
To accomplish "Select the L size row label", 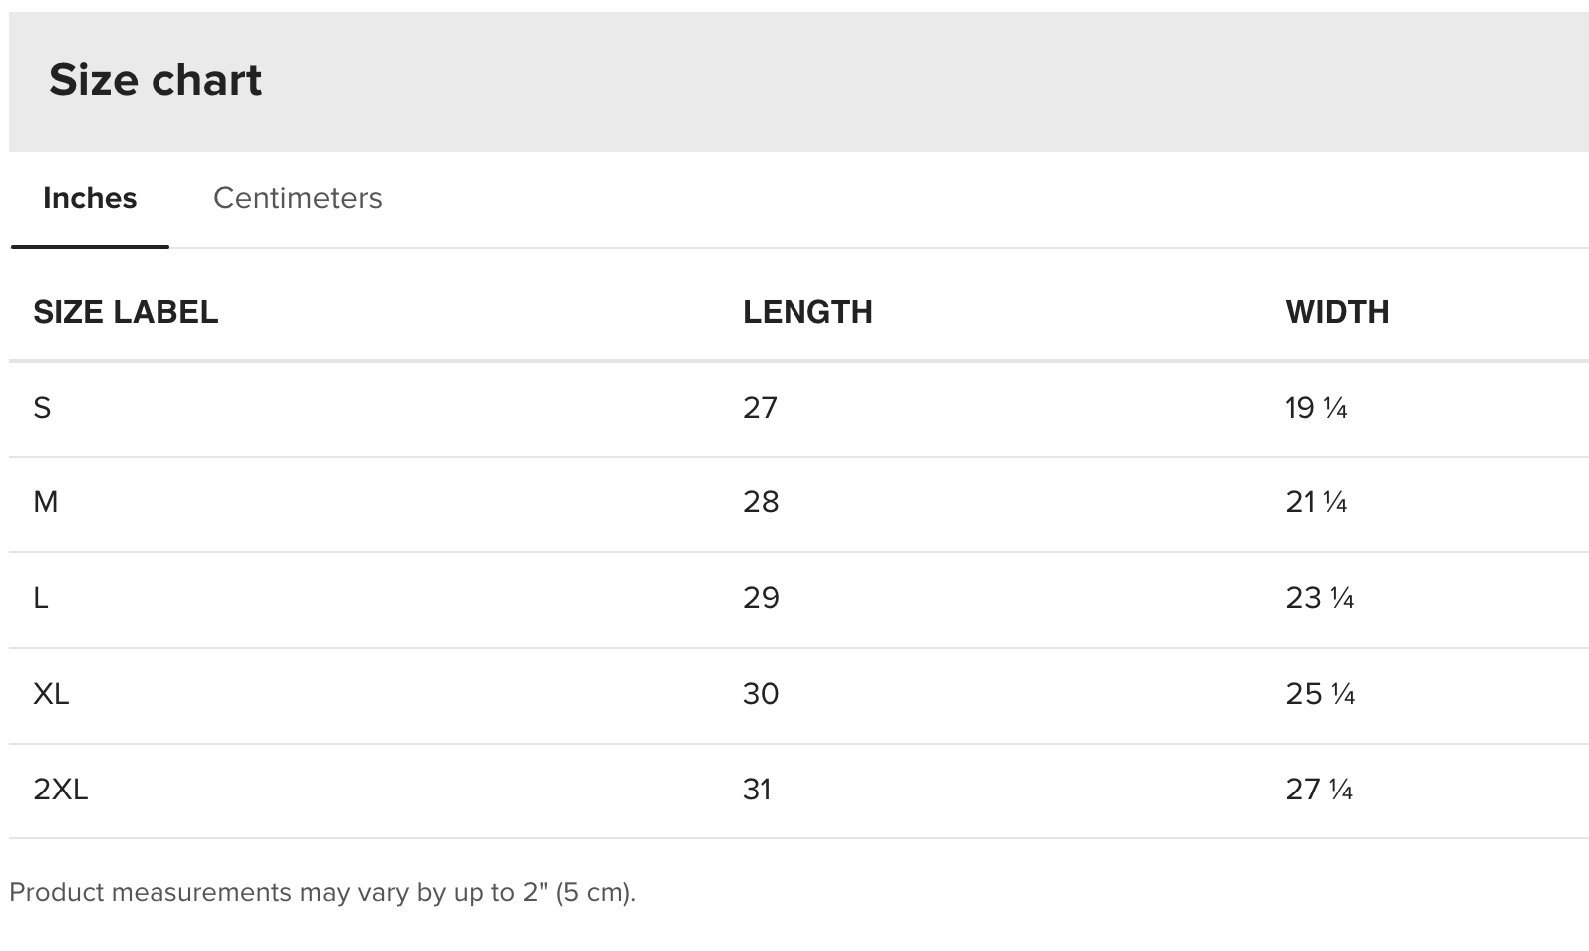I will 41,598.
